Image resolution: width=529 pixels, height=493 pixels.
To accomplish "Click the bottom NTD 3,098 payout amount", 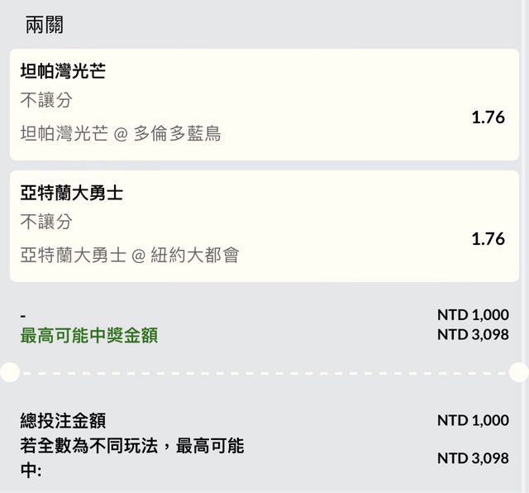I will tap(473, 457).
